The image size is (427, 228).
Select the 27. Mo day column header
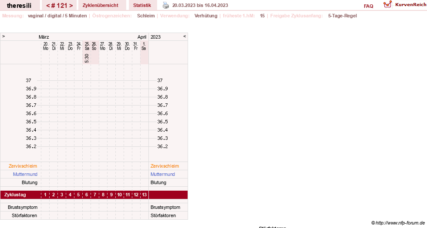102,46
